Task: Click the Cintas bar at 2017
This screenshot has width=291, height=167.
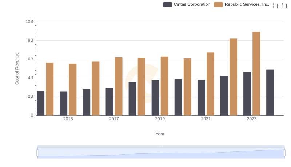Action: [109, 101]
